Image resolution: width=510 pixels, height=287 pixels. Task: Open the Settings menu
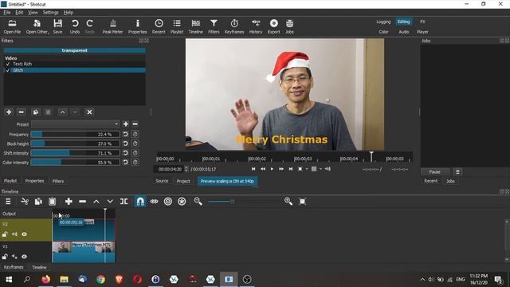click(x=50, y=13)
